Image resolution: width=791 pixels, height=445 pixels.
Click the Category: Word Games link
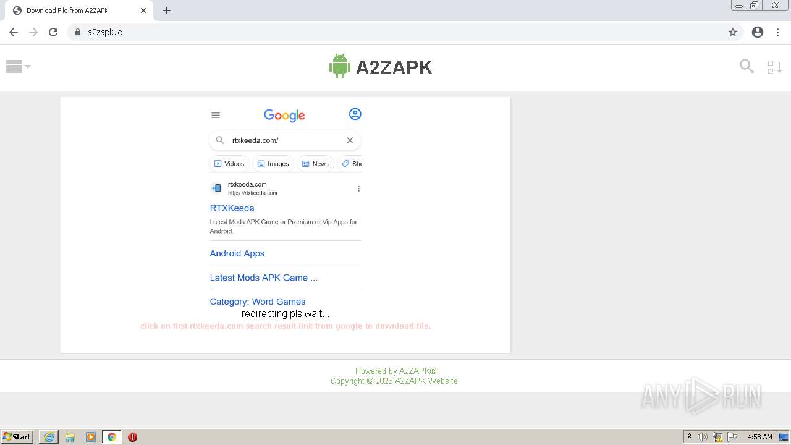258,302
